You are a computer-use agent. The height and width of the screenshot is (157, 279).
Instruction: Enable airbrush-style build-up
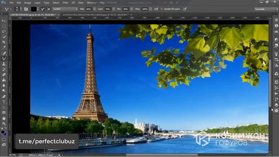156,9
